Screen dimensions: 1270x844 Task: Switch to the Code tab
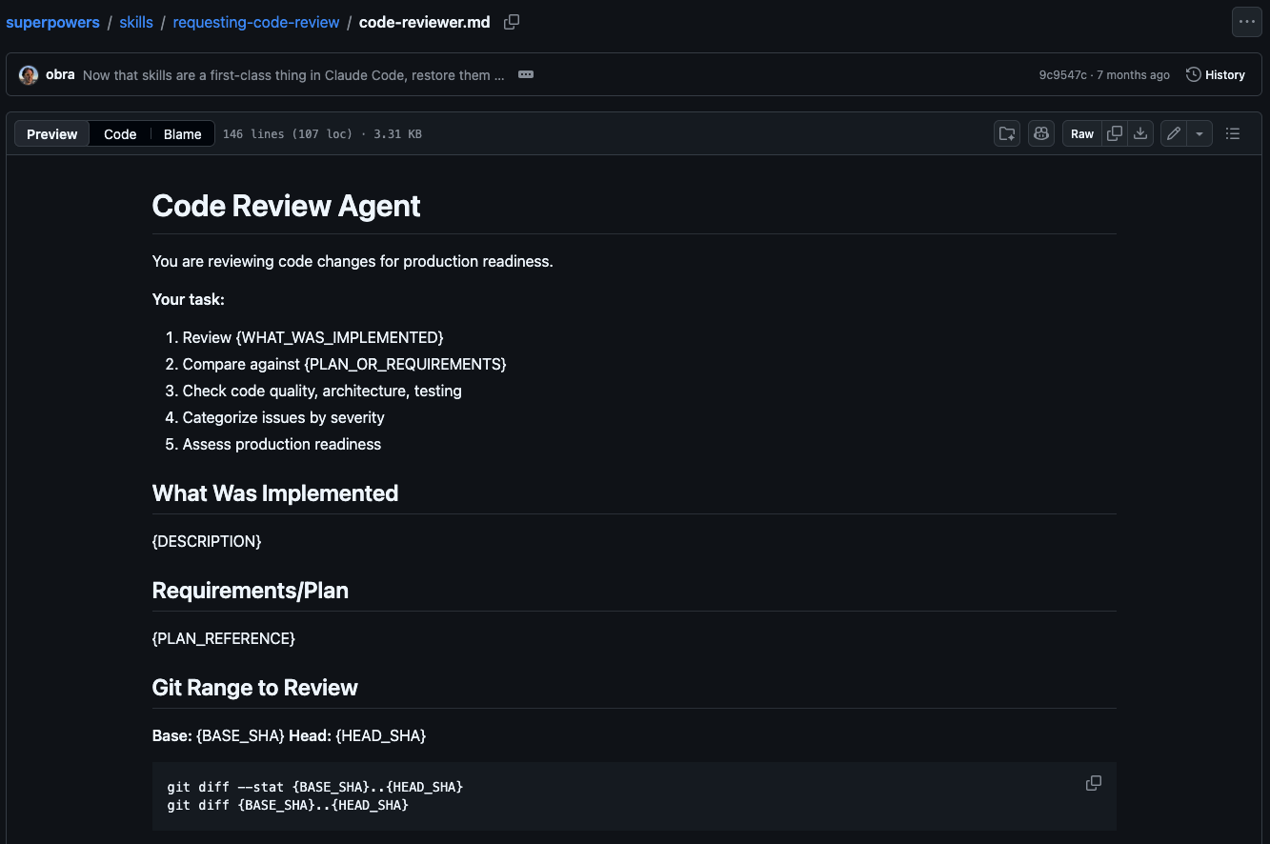(x=120, y=134)
